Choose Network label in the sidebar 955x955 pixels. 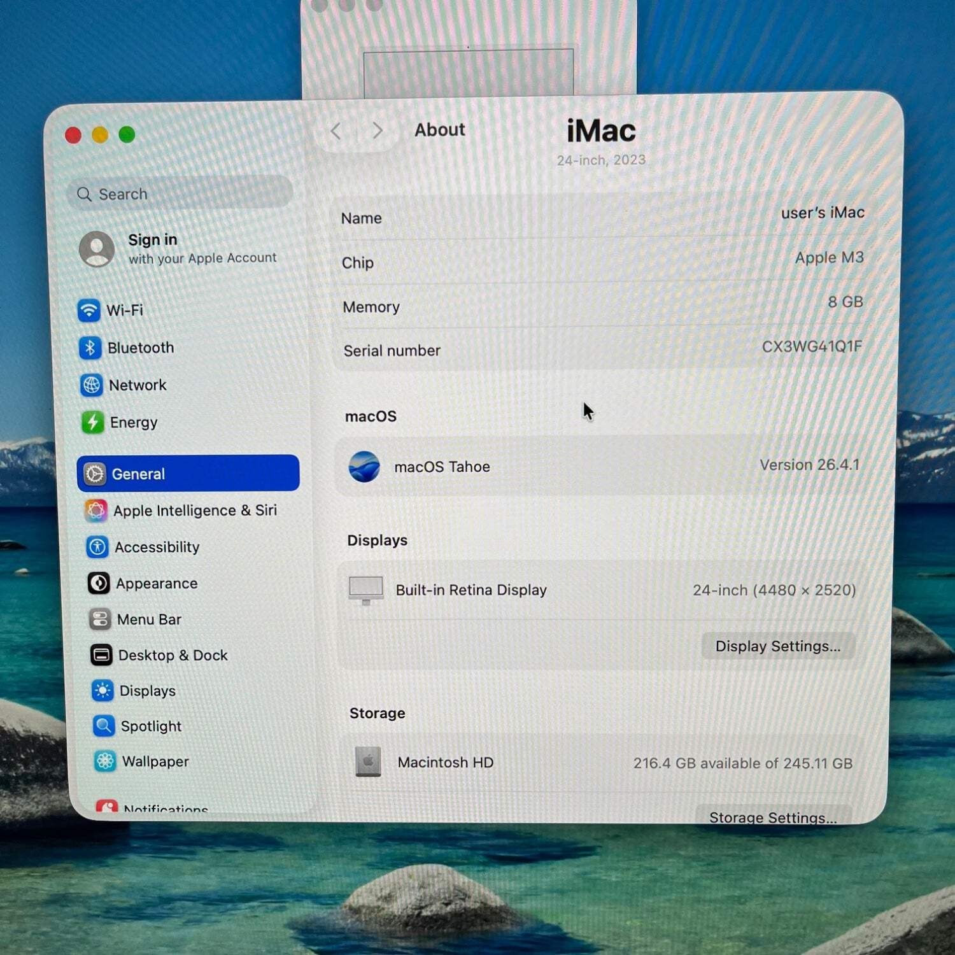coord(138,385)
